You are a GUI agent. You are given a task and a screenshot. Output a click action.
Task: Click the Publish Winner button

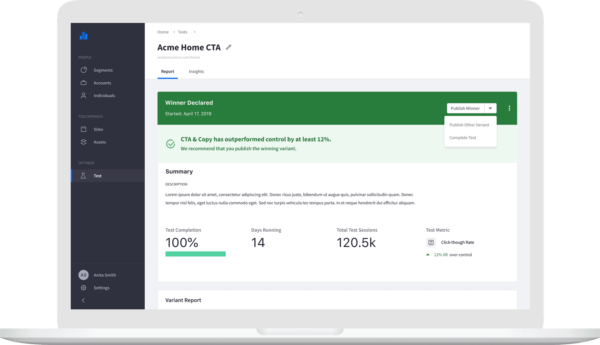pos(465,108)
